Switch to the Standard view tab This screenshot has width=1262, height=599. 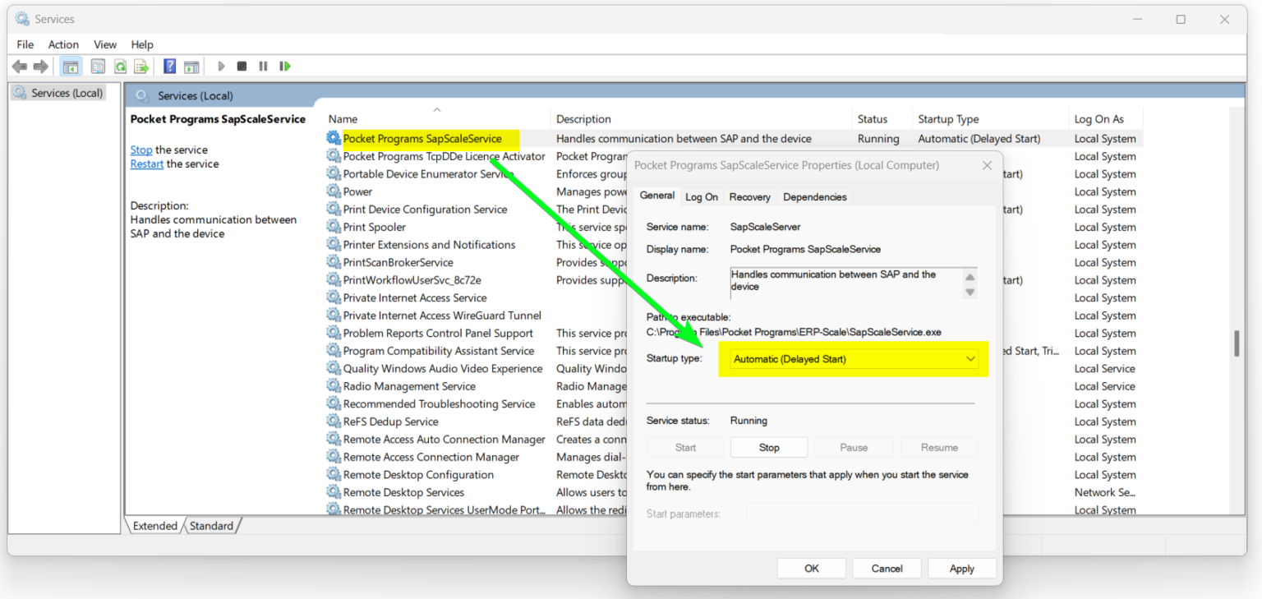tap(212, 525)
